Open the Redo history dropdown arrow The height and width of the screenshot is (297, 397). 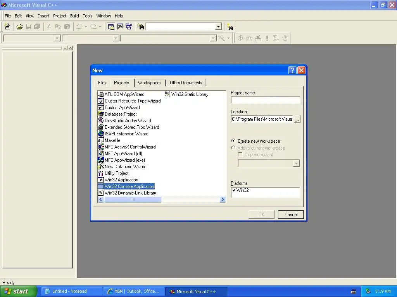[100, 27]
